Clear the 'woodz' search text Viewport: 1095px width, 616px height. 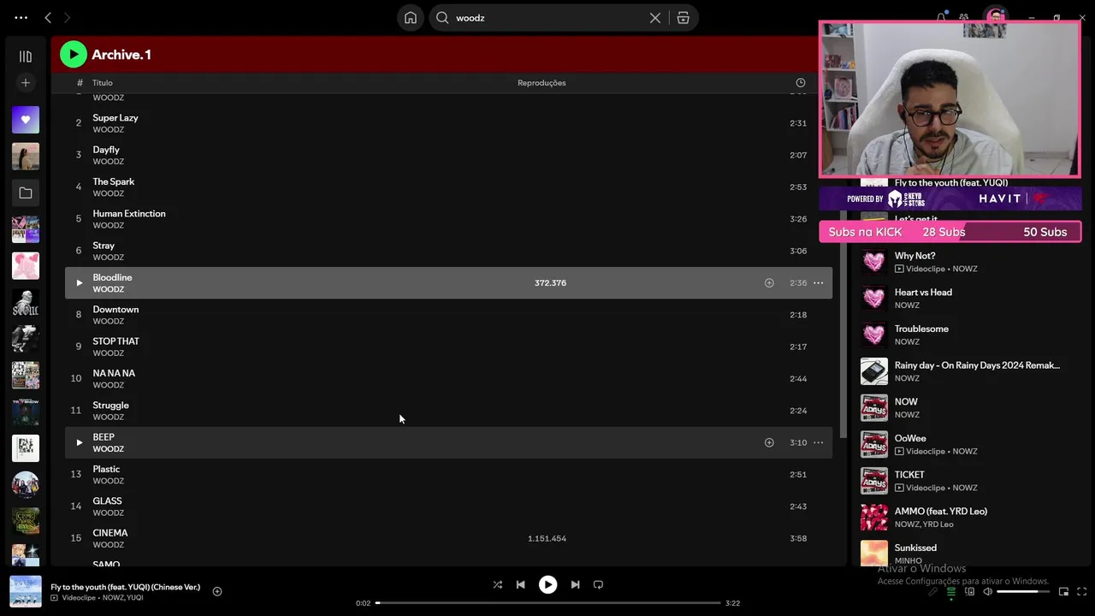(x=655, y=18)
